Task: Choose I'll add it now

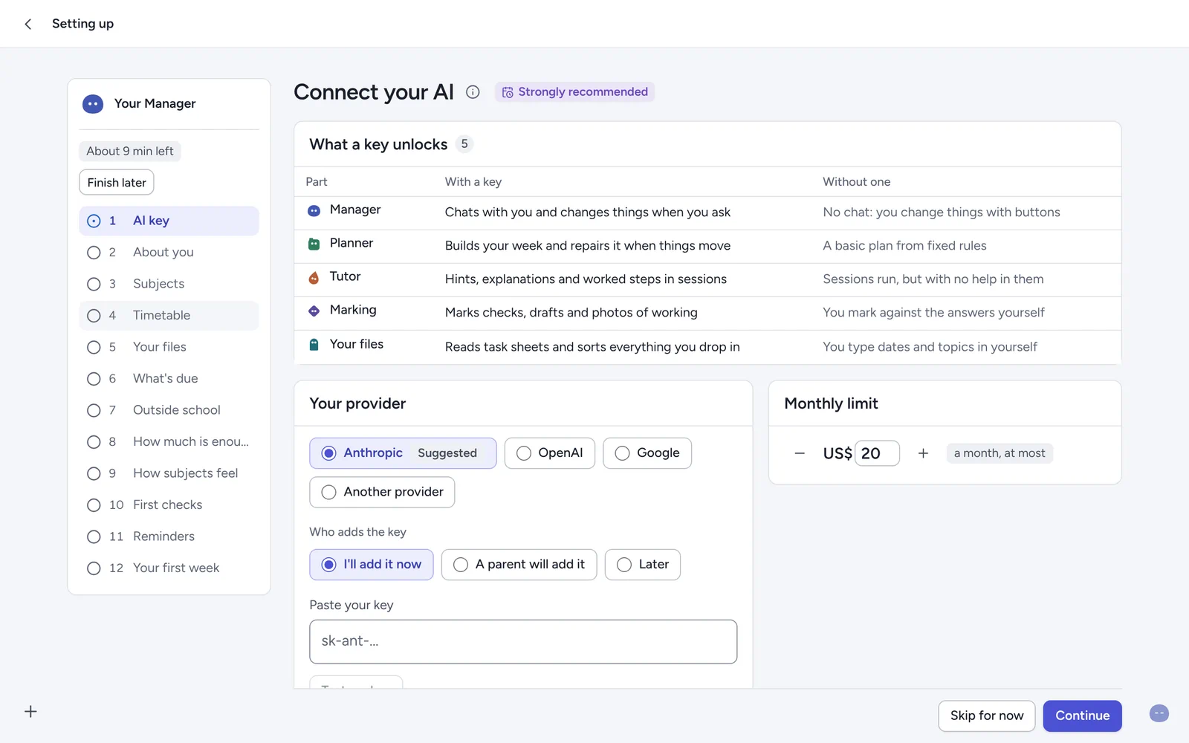Action: [x=372, y=565]
